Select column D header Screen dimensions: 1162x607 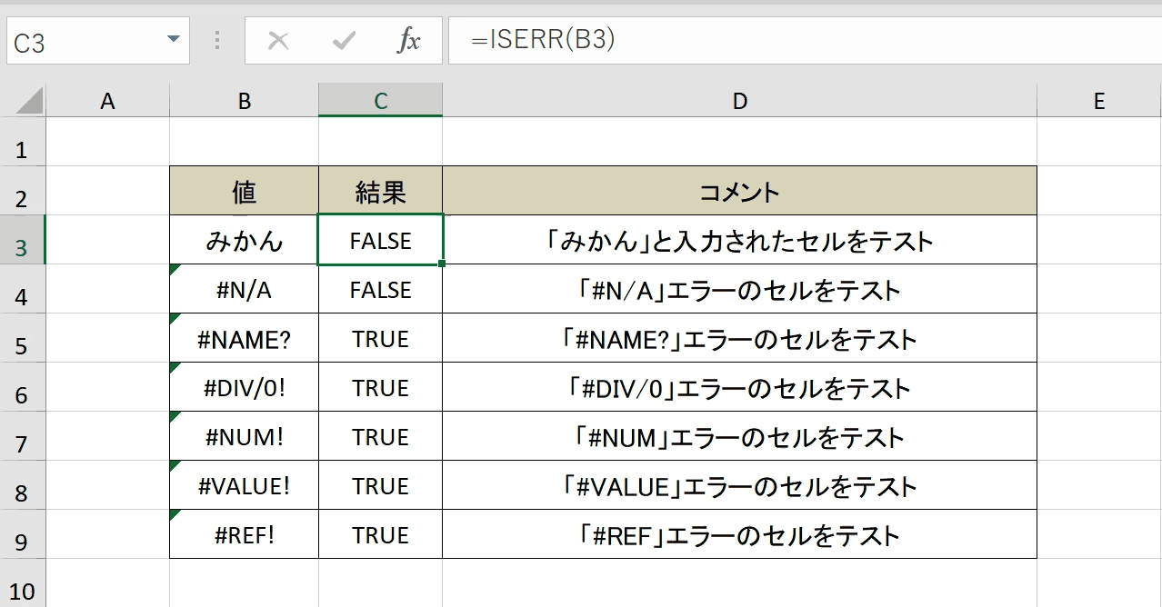[739, 101]
